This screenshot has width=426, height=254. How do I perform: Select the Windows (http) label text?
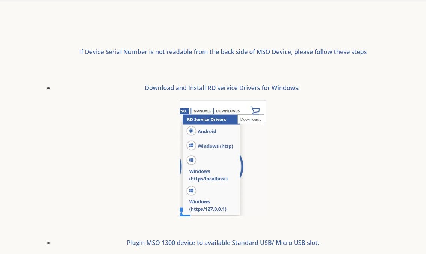[215, 146]
